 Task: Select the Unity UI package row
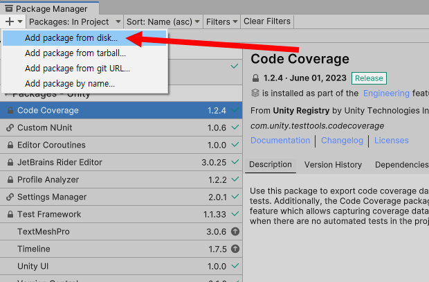(121, 266)
